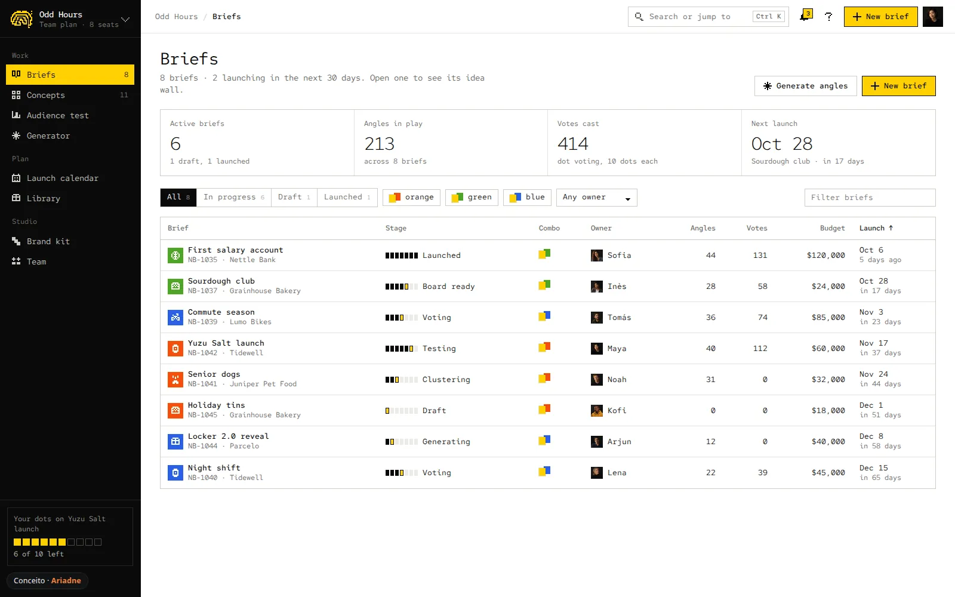Open Concepts in the sidebar
The width and height of the screenshot is (955, 597).
point(70,95)
